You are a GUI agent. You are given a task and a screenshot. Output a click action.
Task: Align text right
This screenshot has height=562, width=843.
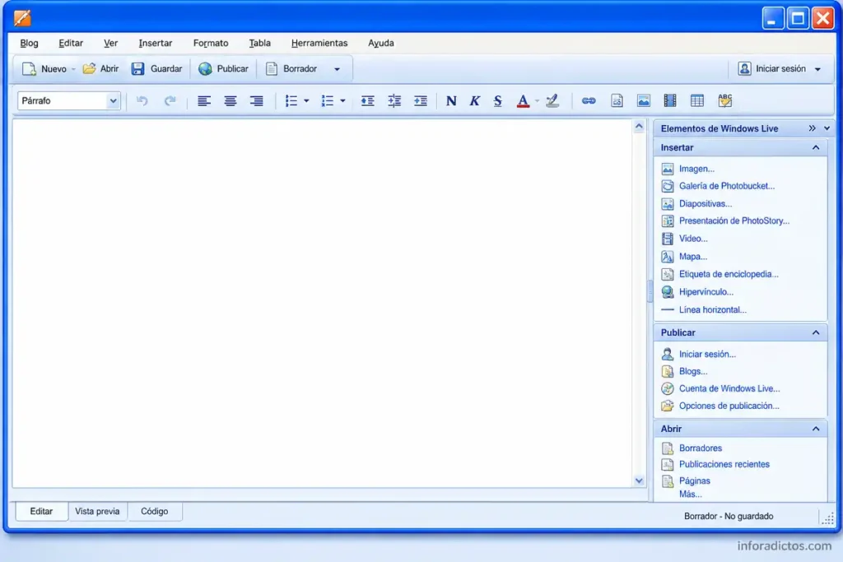pyautogui.click(x=257, y=100)
